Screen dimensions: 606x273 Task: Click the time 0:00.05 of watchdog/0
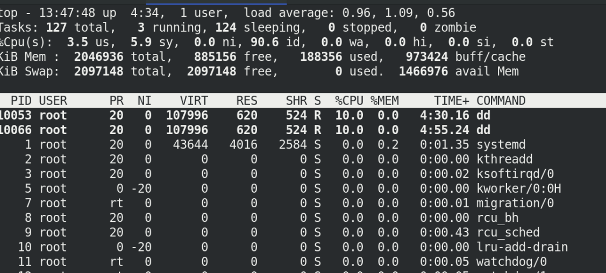[445, 262]
